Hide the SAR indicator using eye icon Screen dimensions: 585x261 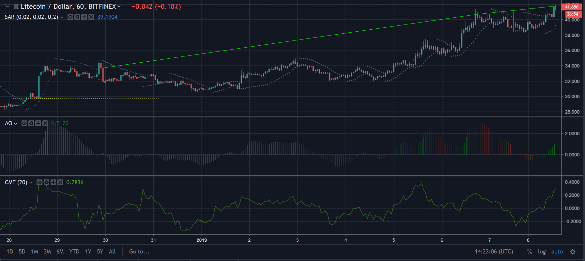(x=70, y=17)
